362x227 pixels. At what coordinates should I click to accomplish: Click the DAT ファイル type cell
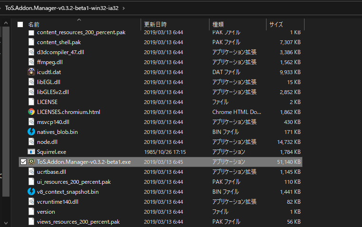click(226, 72)
